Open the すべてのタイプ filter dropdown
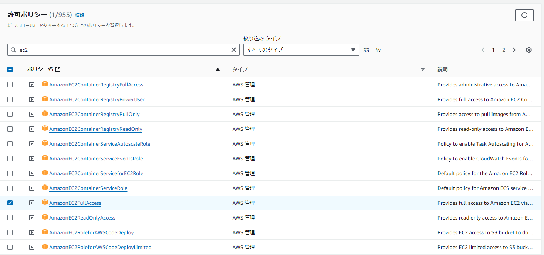Image resolution: width=544 pixels, height=255 pixels. pyautogui.click(x=301, y=50)
